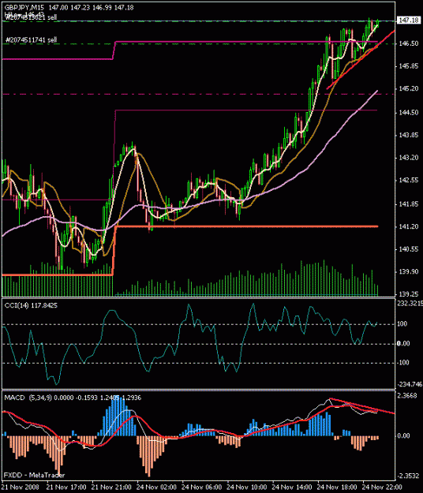Click the 24 Nov 14:00 time axis label

click(x=292, y=487)
